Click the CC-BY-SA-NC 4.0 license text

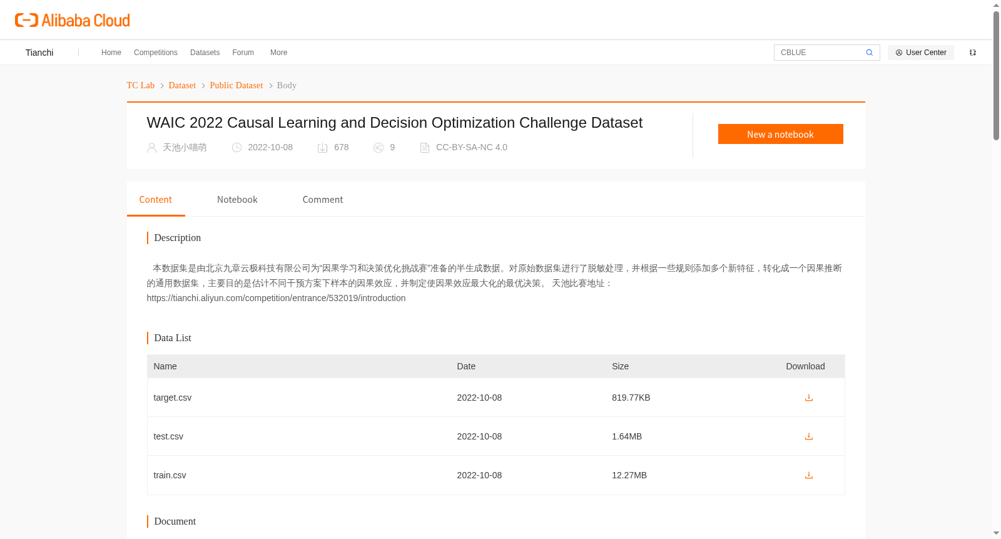click(x=472, y=147)
